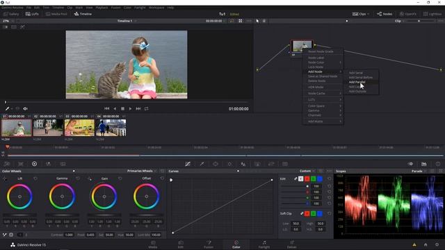Reset the Offset wheel
Viewport: 445px width, 250px height.
(162, 178)
